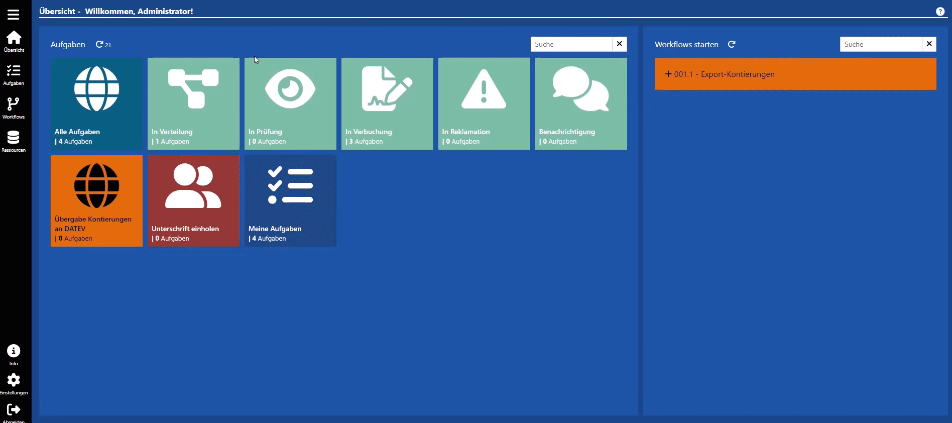952x423 pixels.
Task: Open the help question mark icon
Action: point(940,12)
